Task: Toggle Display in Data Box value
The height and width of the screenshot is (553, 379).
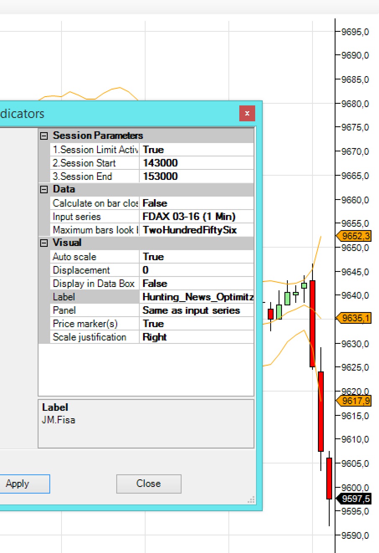Action: pyautogui.click(x=196, y=284)
